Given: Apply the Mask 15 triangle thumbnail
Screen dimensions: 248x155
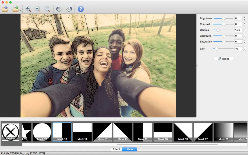Looking at the screenshot, I should tap(102, 132).
